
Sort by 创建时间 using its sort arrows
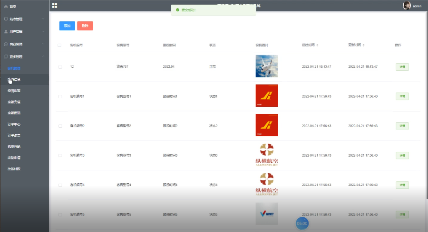[x=317, y=45]
